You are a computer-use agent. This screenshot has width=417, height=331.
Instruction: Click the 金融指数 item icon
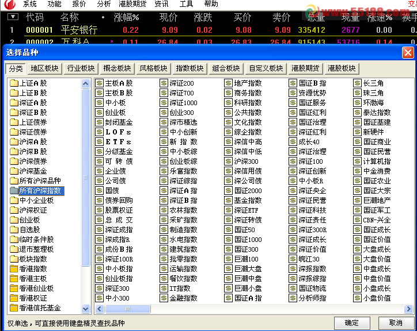pyautogui.click(x=164, y=298)
